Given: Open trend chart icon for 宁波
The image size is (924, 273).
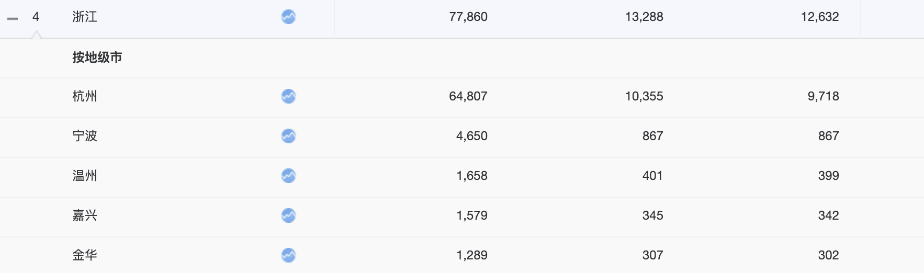Looking at the screenshot, I should [288, 136].
